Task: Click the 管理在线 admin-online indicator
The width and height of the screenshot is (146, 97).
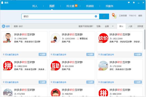Action: coord(82,38)
